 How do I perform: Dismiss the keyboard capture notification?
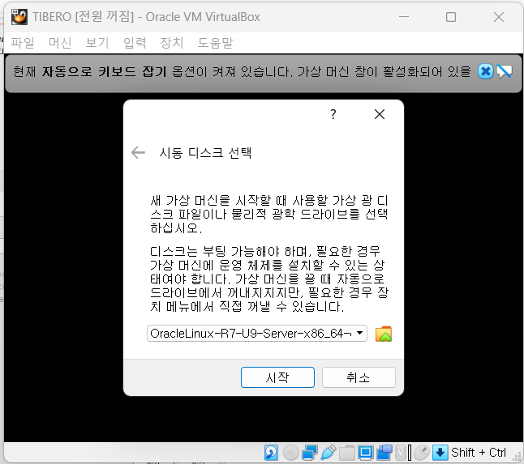click(x=485, y=71)
